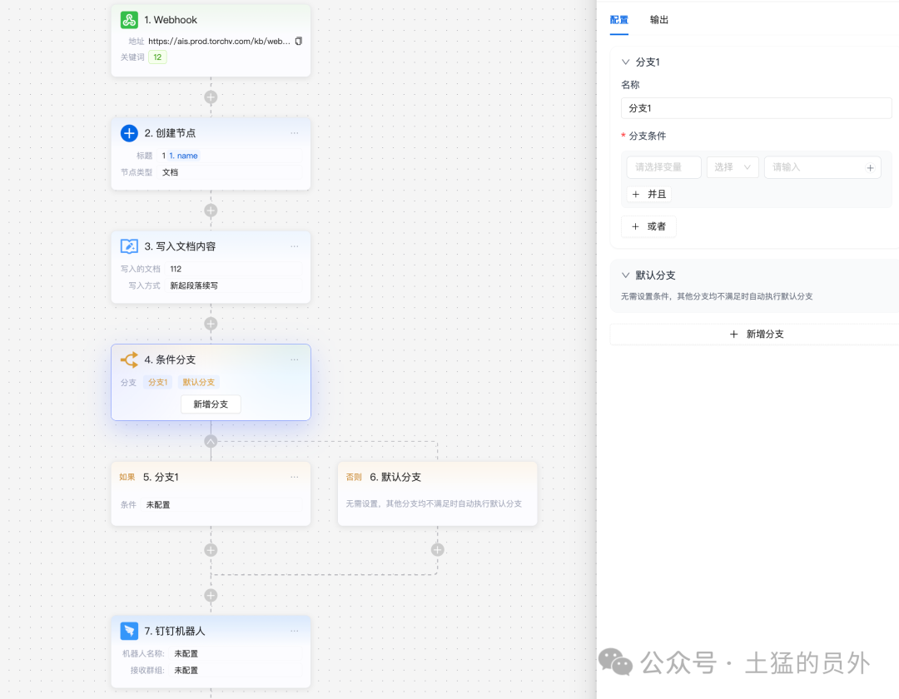Click the 钉钉机器人 node icon
This screenshot has width=899, height=699.
pyautogui.click(x=129, y=631)
